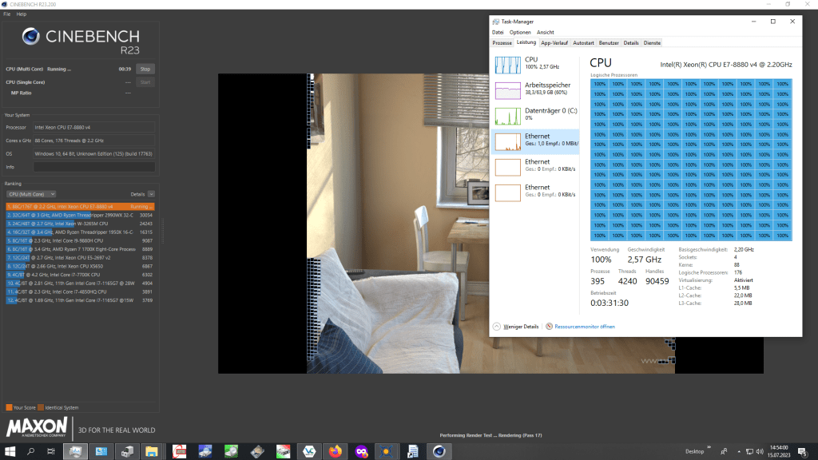Select ranking row AMD Ryzen Threadripper 2990WX

point(80,215)
